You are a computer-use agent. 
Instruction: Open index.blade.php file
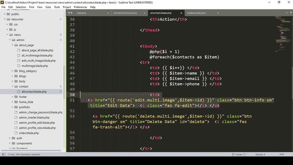pos(29,133)
